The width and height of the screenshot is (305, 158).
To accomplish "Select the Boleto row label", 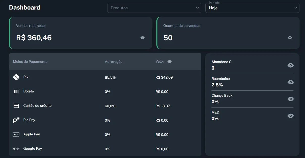I will (x=29, y=91).
